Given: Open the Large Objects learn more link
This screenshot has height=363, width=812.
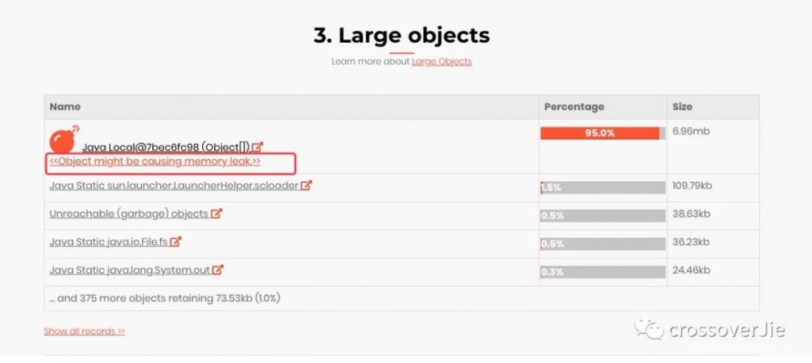Looking at the screenshot, I should pyautogui.click(x=442, y=62).
